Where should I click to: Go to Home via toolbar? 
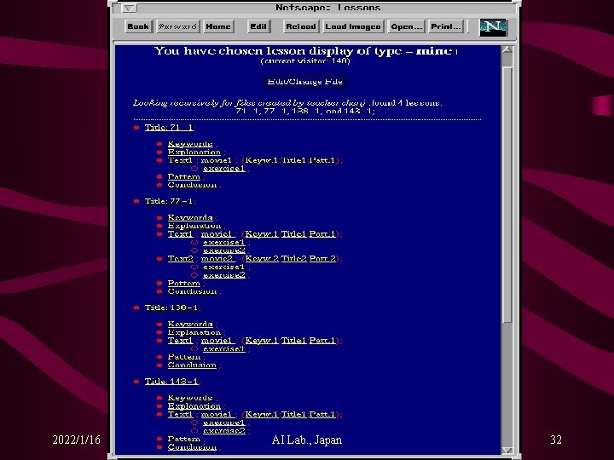click(218, 26)
